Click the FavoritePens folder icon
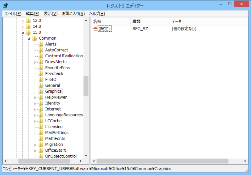This screenshot has width=251, height=175. pyautogui.click(x=41, y=68)
